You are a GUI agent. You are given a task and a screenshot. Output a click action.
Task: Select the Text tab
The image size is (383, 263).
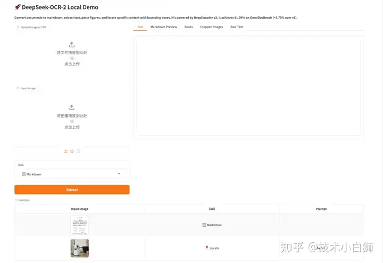point(140,27)
